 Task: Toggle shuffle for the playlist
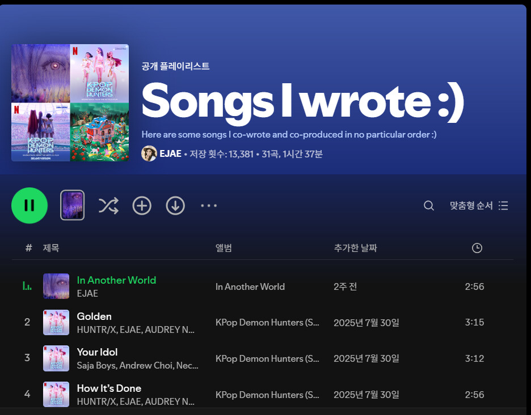tap(108, 206)
